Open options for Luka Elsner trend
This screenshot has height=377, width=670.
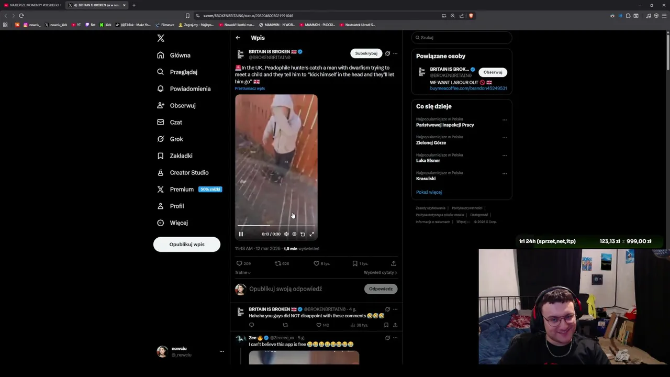pos(505,156)
